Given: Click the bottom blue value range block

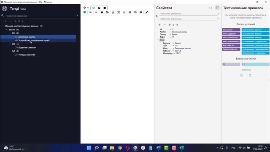Looking at the screenshot, I should (x=255, y=53).
